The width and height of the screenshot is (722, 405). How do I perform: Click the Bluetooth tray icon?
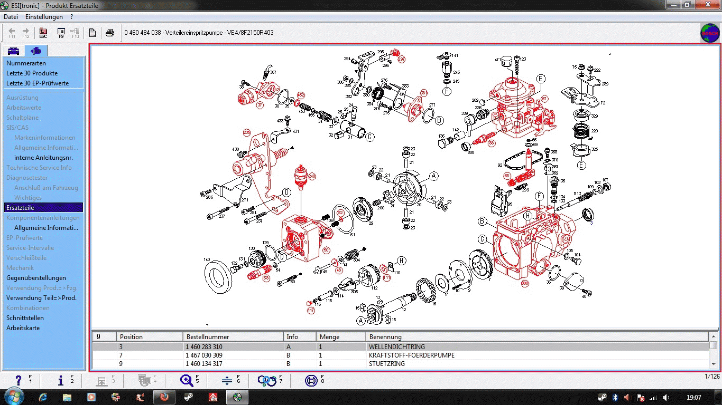tap(615, 398)
